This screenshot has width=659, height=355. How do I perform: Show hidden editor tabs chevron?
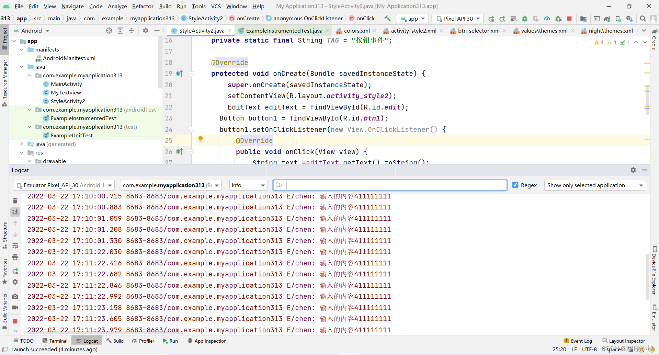click(644, 31)
